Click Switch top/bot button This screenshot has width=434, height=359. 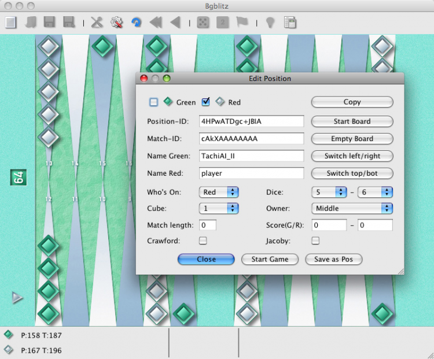pyautogui.click(x=352, y=173)
